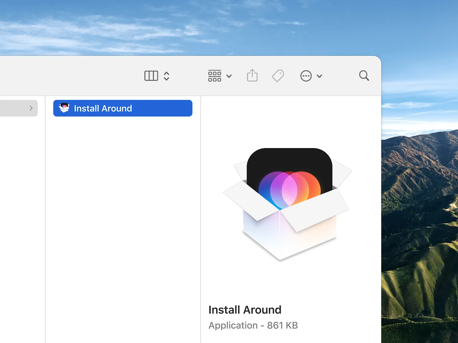Expand the Group By dropdown chevron
The height and width of the screenshot is (343, 458).
click(229, 76)
